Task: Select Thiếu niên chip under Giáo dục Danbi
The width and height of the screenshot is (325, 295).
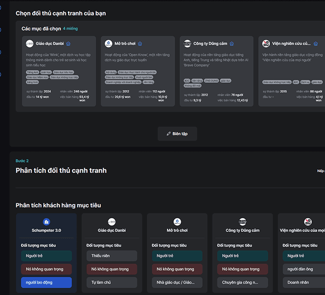Action: pyautogui.click(x=112, y=256)
